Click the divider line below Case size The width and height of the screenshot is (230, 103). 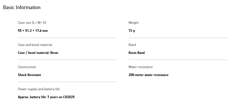pyautogui.click(x=67, y=38)
